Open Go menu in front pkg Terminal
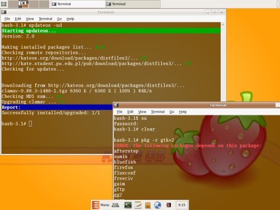 [x=172, y=112]
